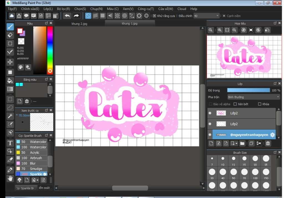The height and width of the screenshot is (198, 284).
Task: Undock the Brush Size panel
Action: coord(275,152)
